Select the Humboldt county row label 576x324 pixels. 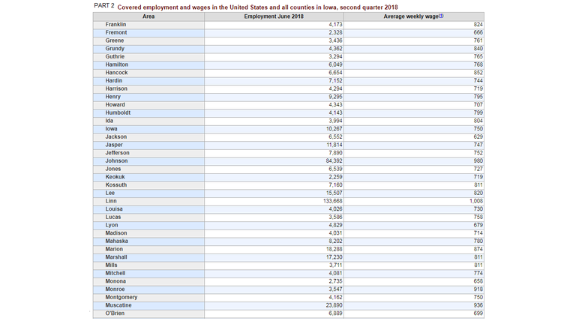[x=118, y=112]
